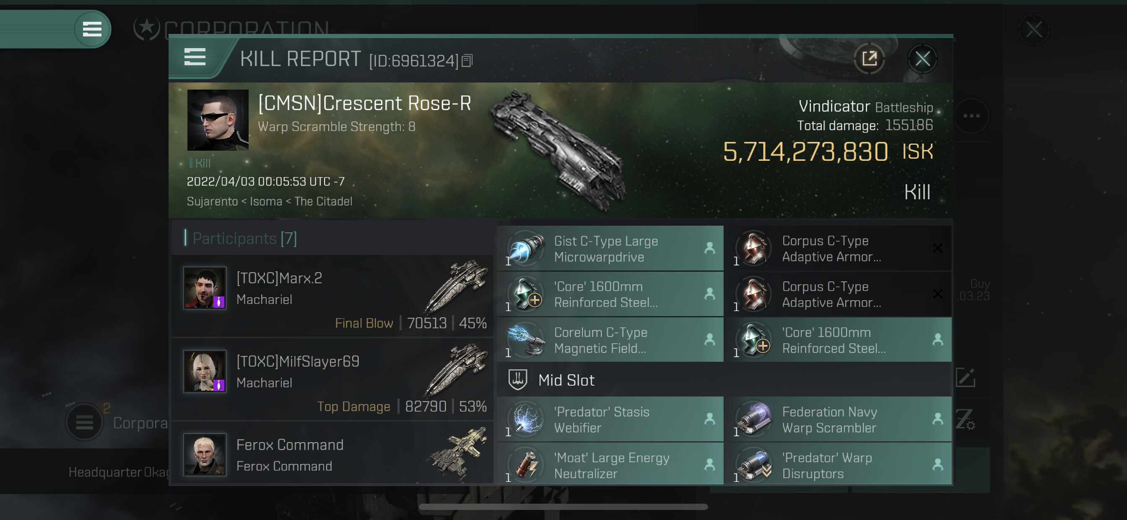This screenshot has height=520, width=1127.
Task: Expand the Mid Slot section header
Action: click(x=724, y=380)
